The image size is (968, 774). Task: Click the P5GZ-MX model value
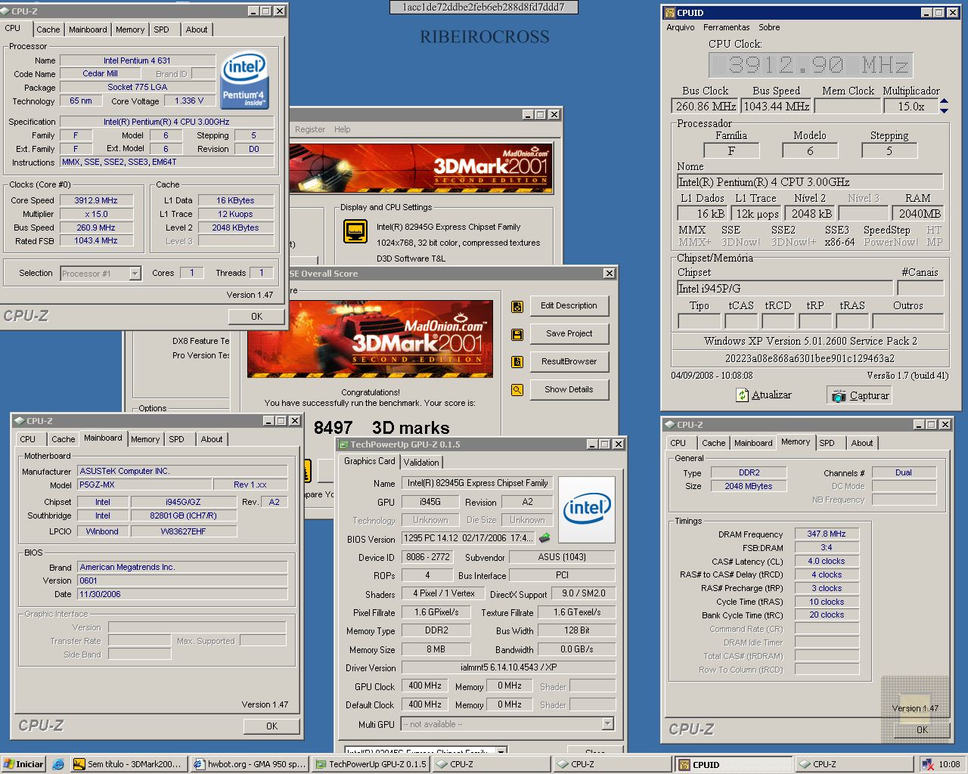(144, 485)
